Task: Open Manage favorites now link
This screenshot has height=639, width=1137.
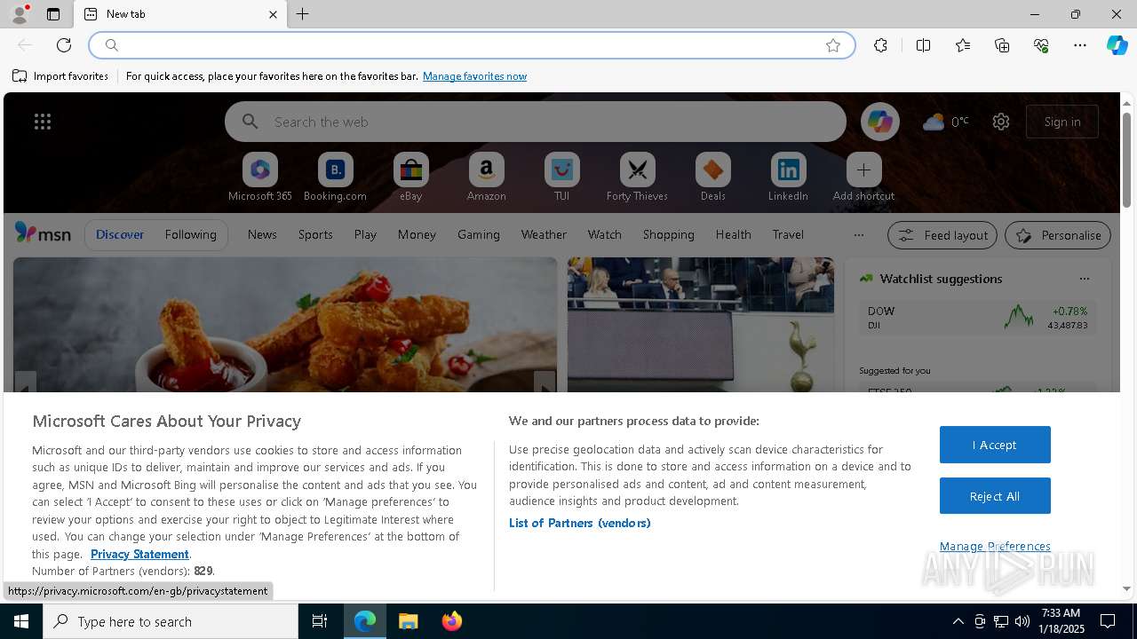Action: point(474,76)
